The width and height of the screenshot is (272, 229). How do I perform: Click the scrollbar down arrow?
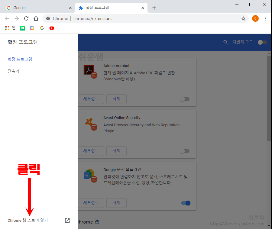click(x=269, y=226)
